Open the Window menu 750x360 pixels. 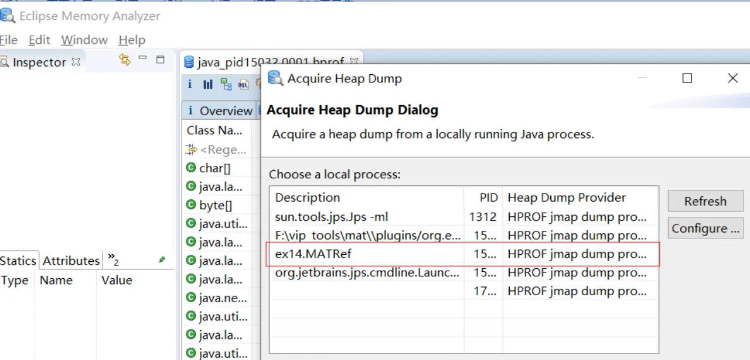click(x=84, y=40)
